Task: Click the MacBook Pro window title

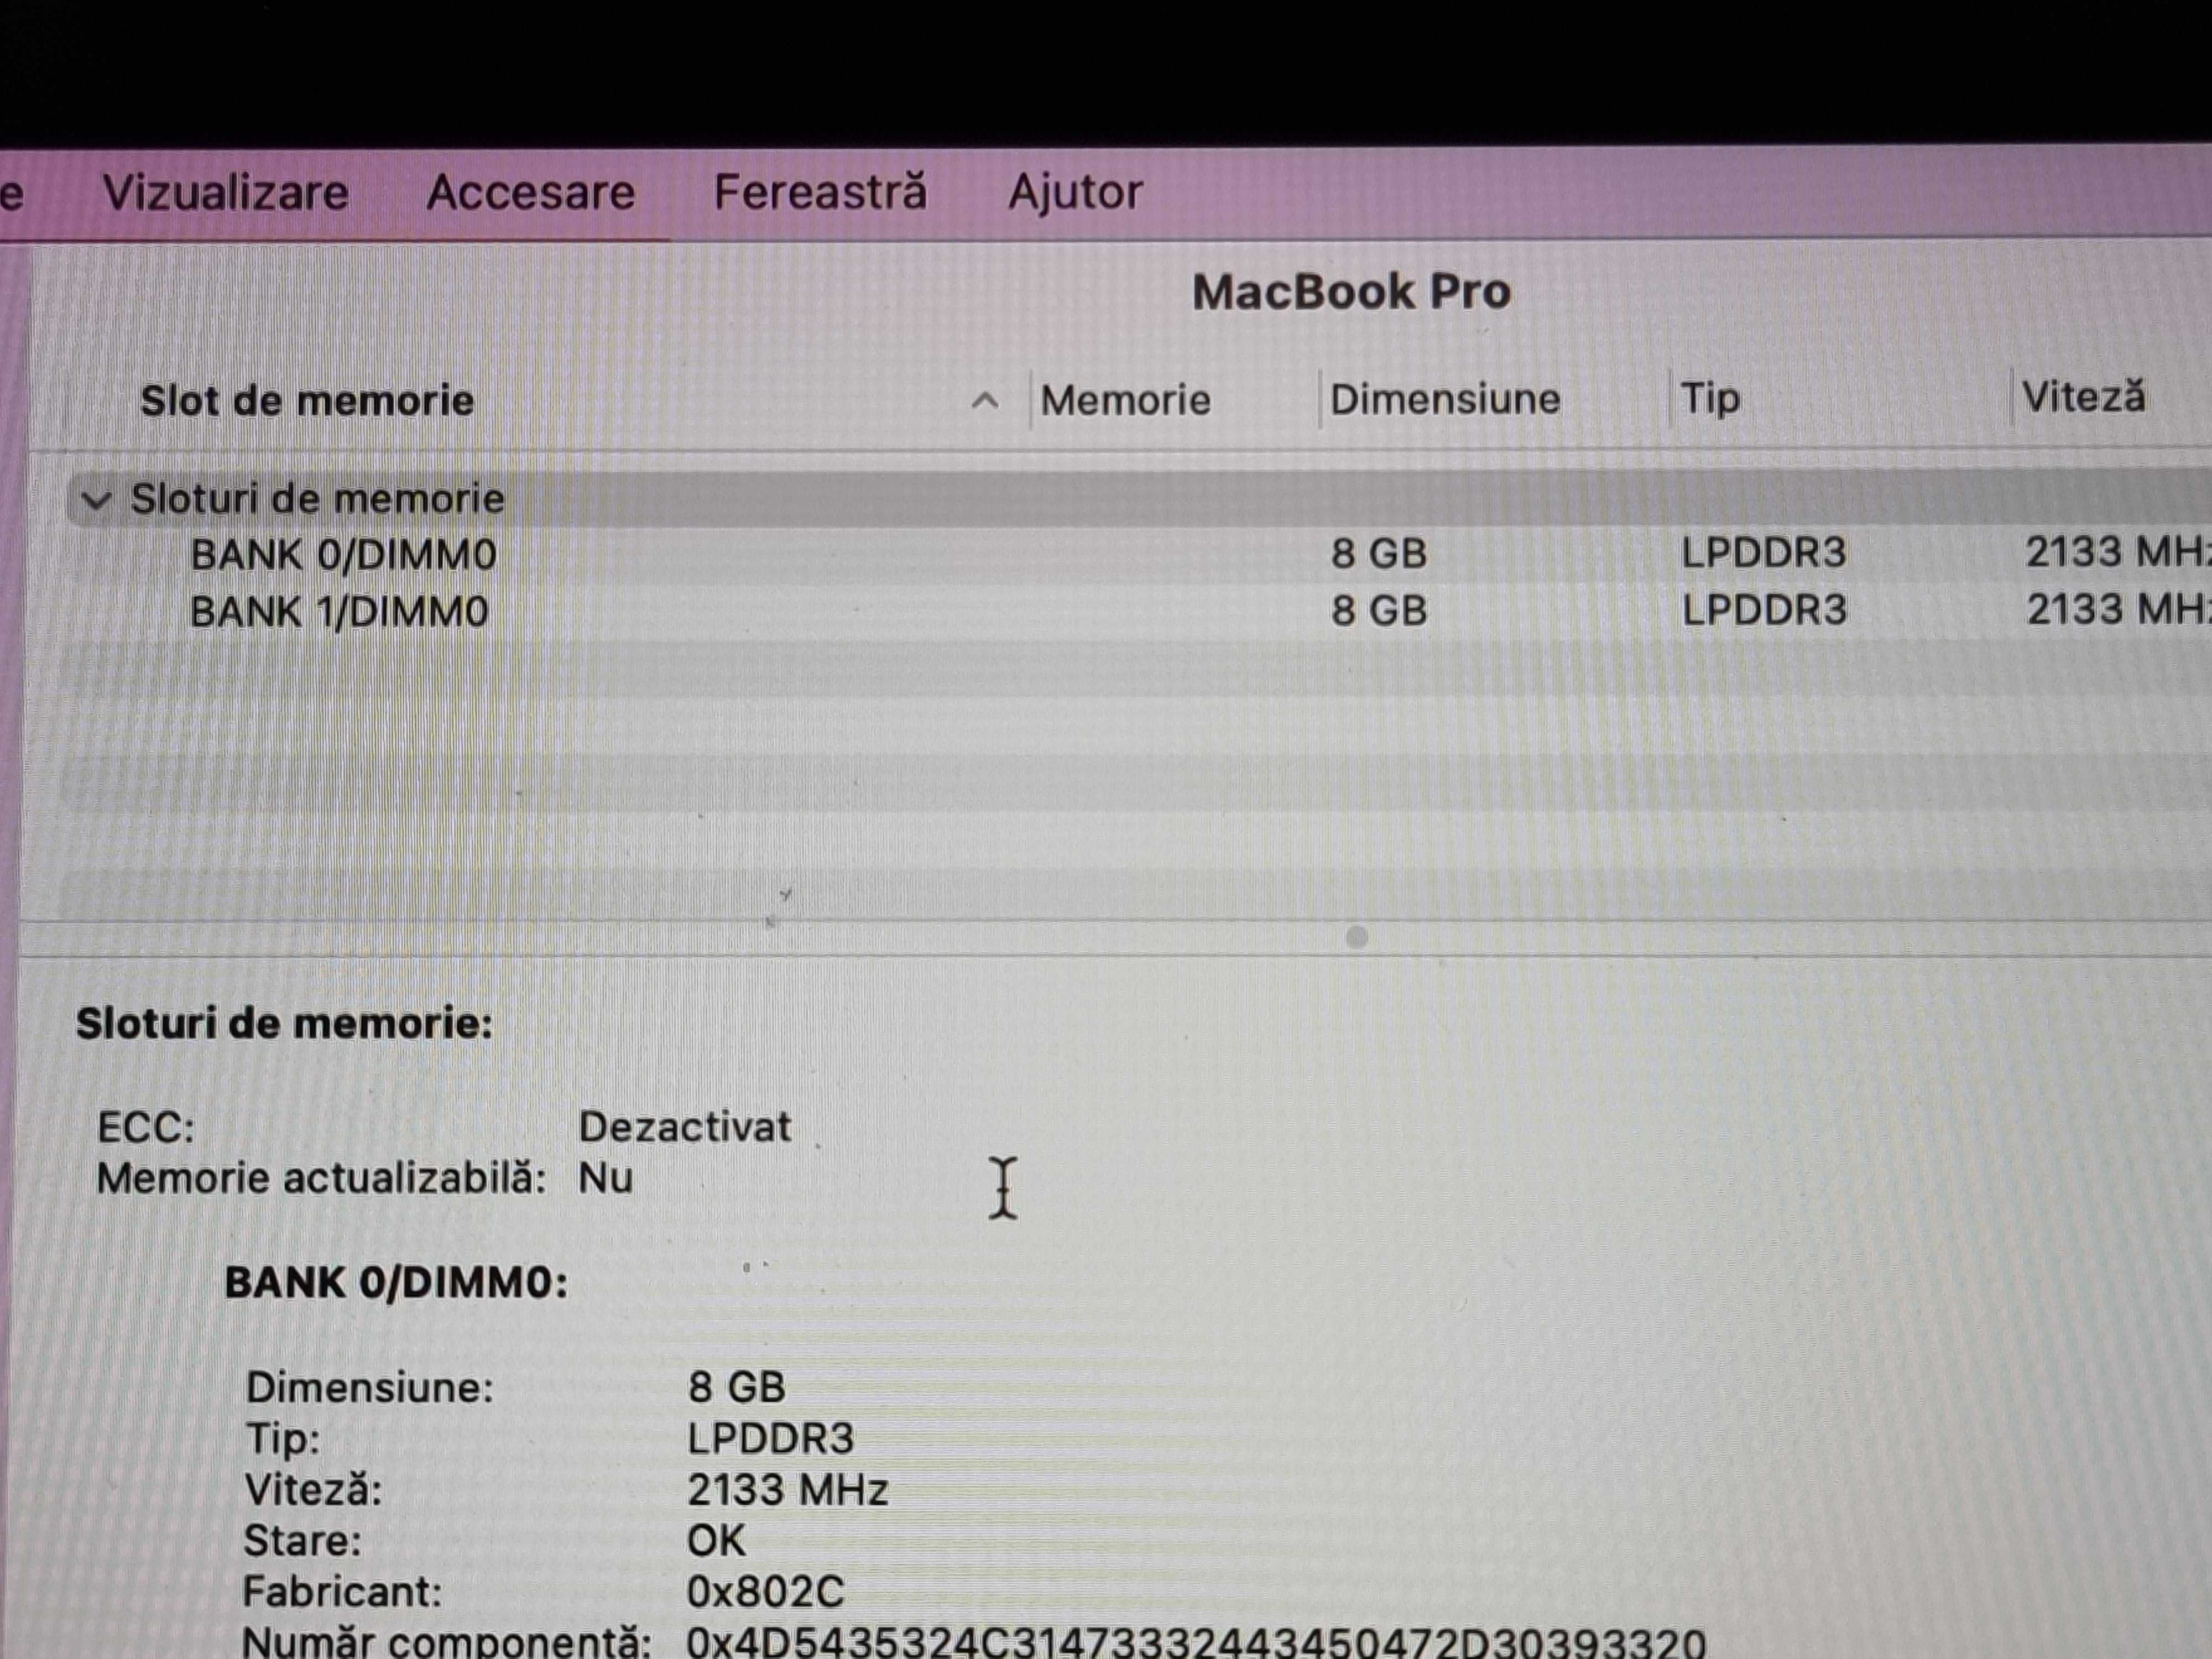Action: 1351,292
